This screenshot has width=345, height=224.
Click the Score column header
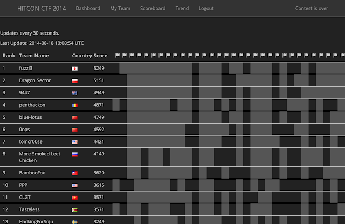pos(100,56)
